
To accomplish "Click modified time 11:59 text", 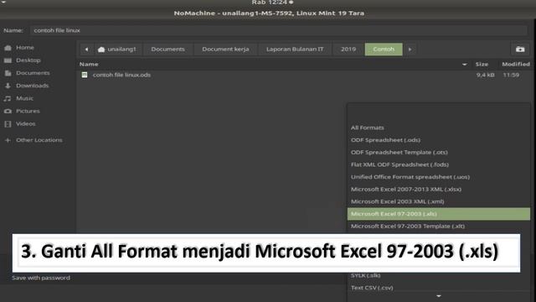I will [x=511, y=75].
